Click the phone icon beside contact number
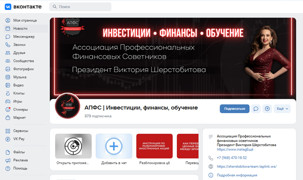Image resolution: width=303 pixels, height=180 pixels. 211,158
